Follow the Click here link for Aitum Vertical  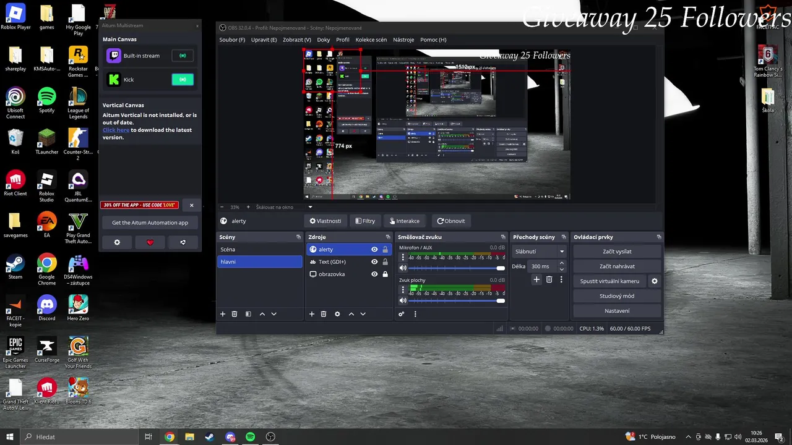116,130
